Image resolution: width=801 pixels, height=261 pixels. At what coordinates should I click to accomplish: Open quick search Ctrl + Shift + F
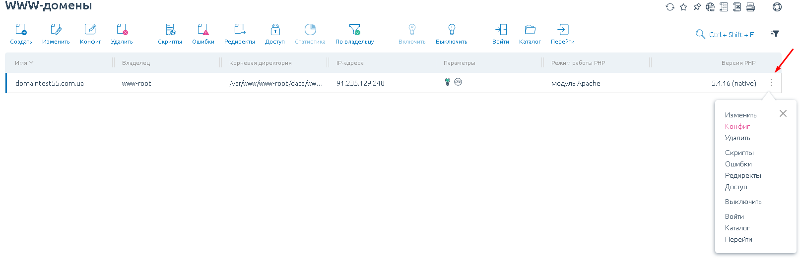[725, 34]
